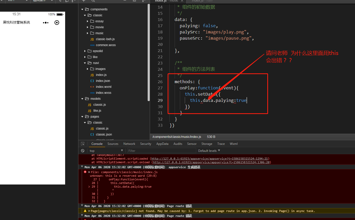
Task: Click the mini program three-dot menu icon
Action: click(x=46, y=23)
